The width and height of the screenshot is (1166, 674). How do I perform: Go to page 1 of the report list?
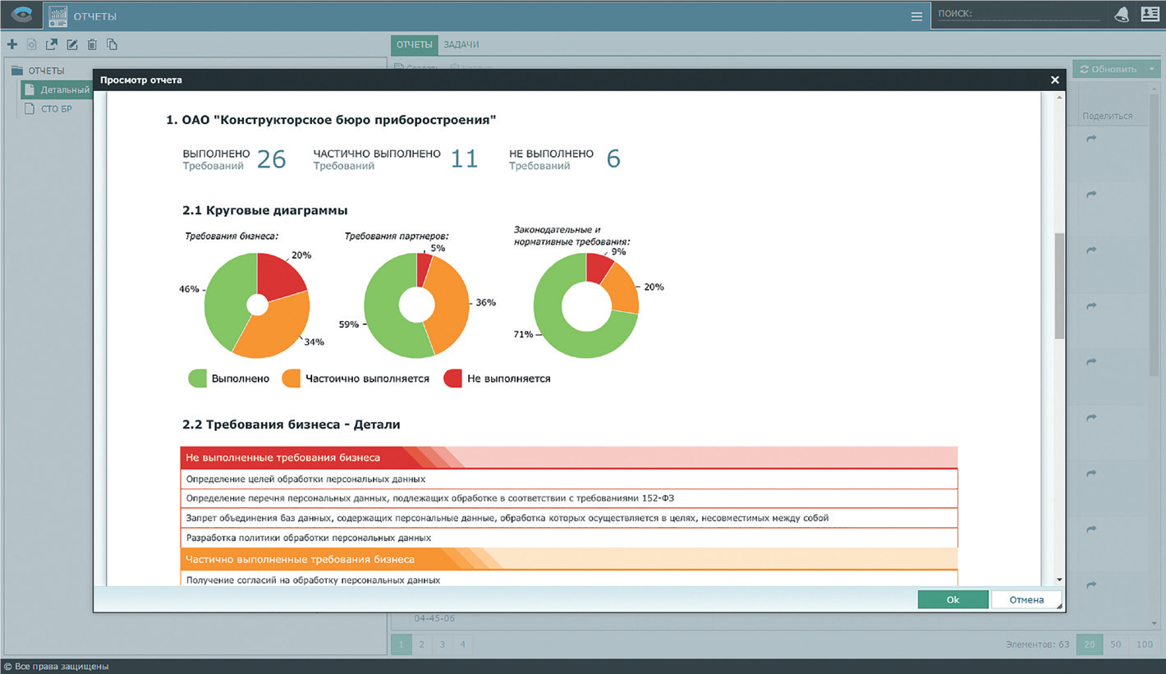(401, 644)
